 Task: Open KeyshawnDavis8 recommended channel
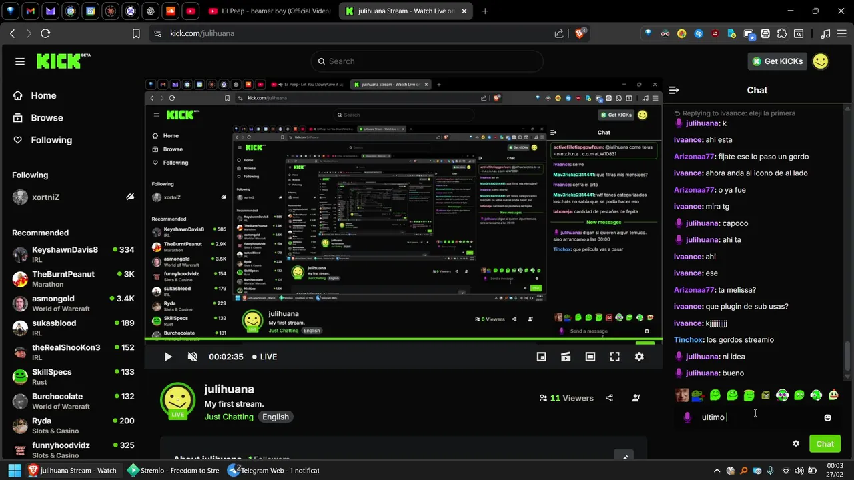click(73, 254)
